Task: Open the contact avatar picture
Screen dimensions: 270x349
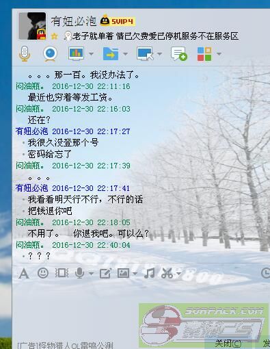Action: [x=32, y=26]
